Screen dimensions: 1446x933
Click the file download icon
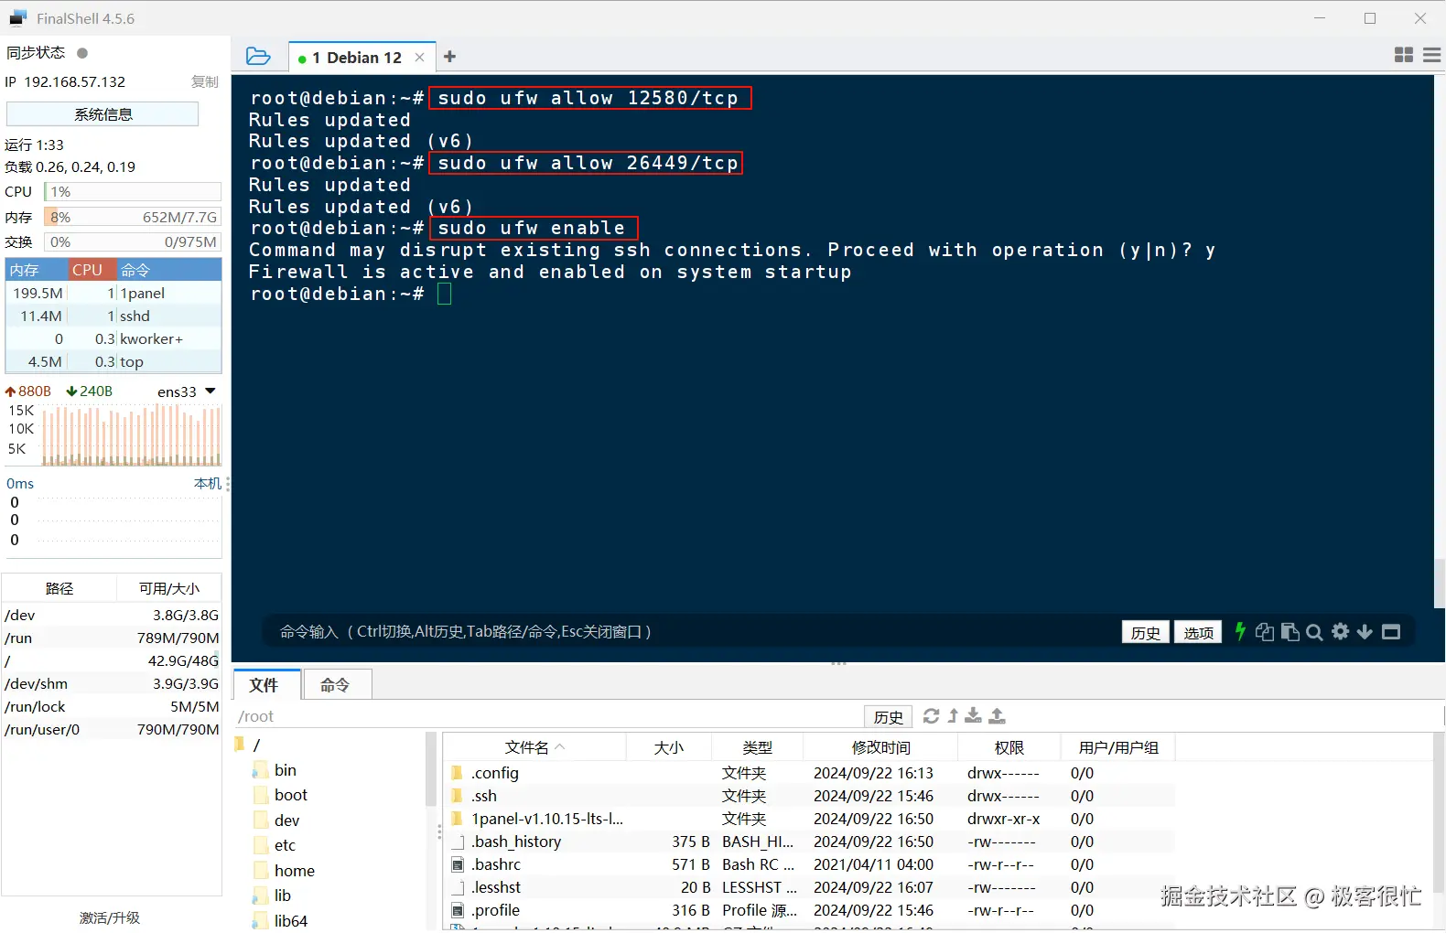point(974,715)
